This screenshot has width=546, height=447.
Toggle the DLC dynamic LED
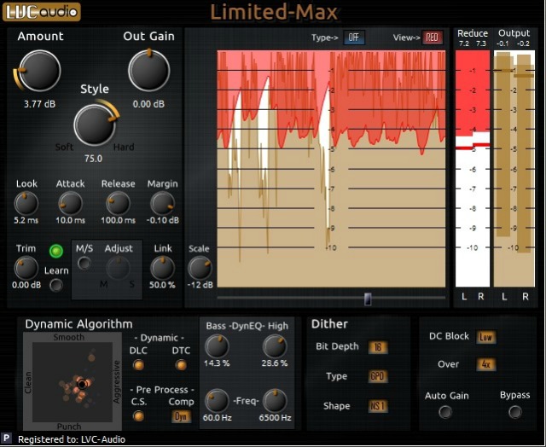(x=138, y=365)
